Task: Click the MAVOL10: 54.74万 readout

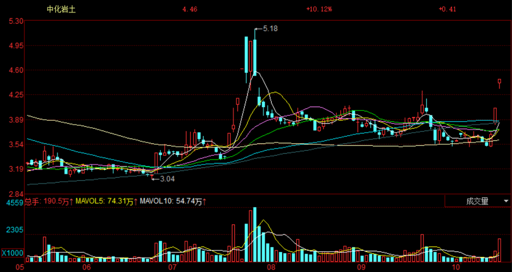Action: click(173, 202)
